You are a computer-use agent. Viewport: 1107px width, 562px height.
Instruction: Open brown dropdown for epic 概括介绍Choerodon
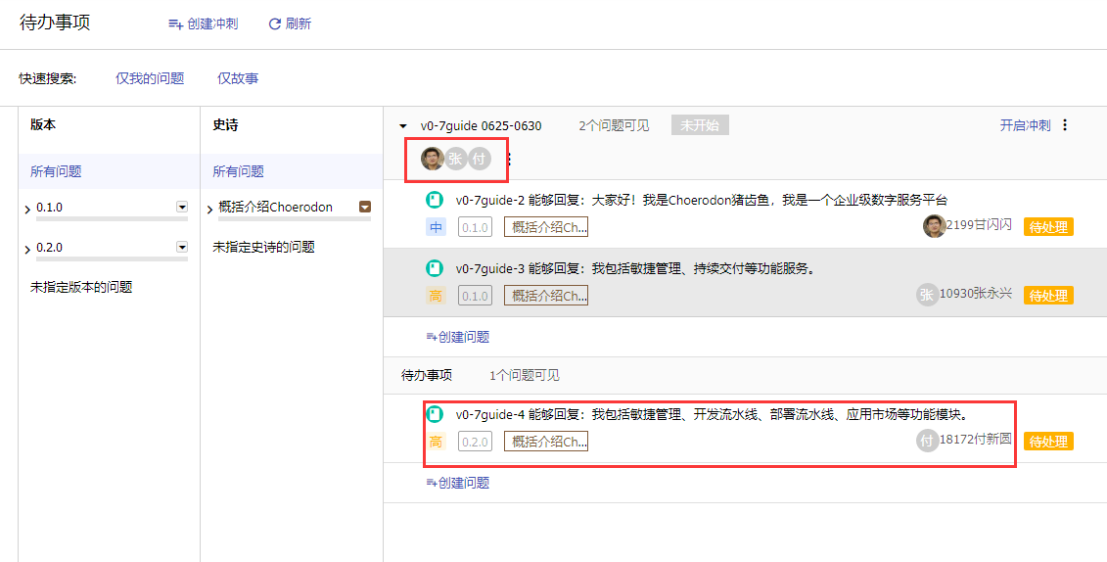point(365,207)
